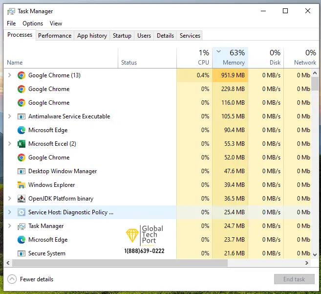Sort by the Status column header

[147, 58]
